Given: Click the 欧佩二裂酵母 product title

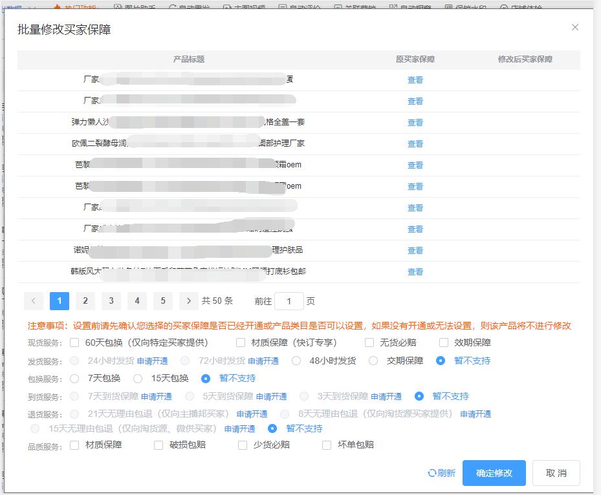Looking at the screenshot, I should point(188,143).
